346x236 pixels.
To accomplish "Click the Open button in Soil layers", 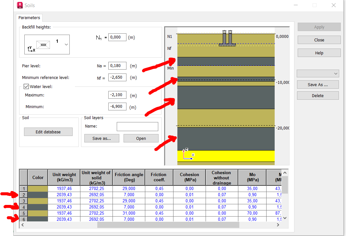I will pyautogui.click(x=141, y=138).
